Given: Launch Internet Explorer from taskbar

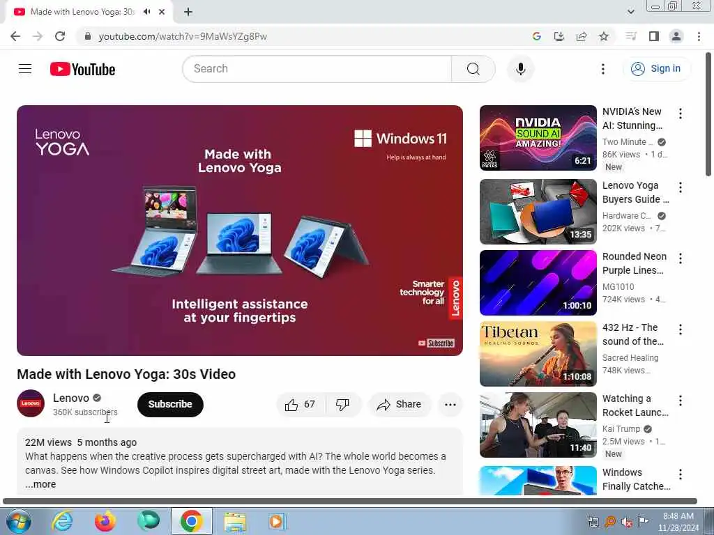Looking at the screenshot, I should coord(62,521).
